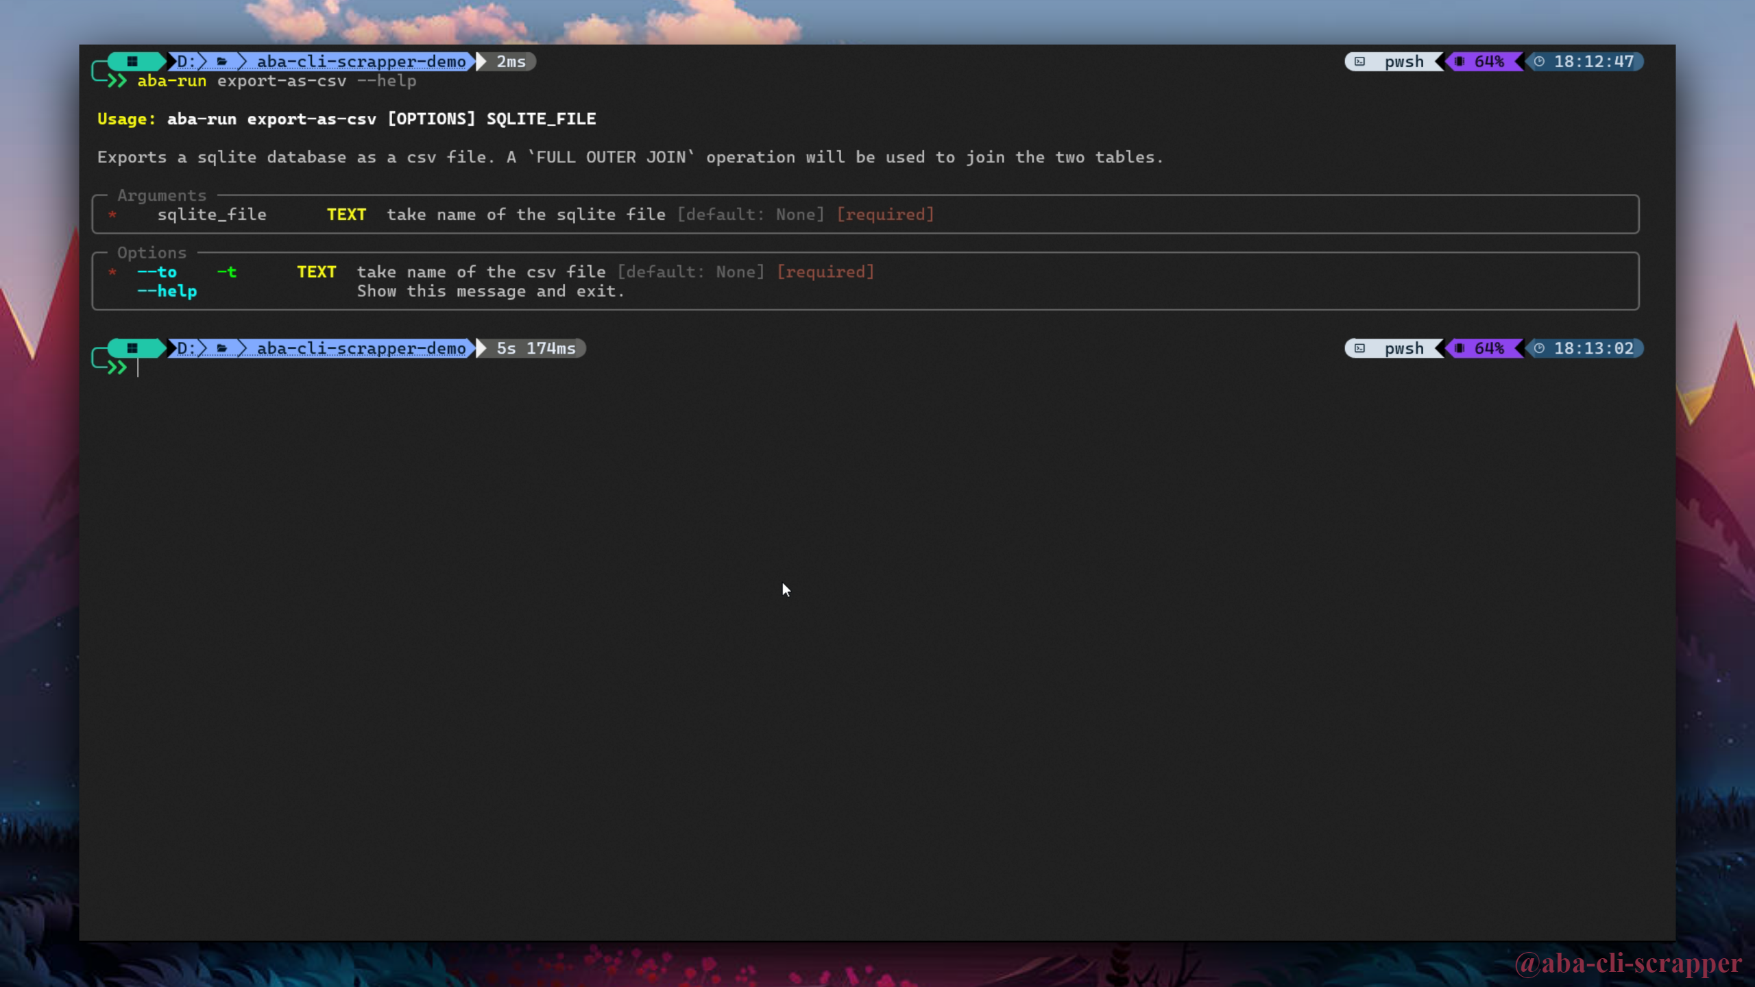Viewport: 1755px width, 987px height.
Task: Select the aba-cli-scrapper-demo directory segment
Action: (362, 61)
